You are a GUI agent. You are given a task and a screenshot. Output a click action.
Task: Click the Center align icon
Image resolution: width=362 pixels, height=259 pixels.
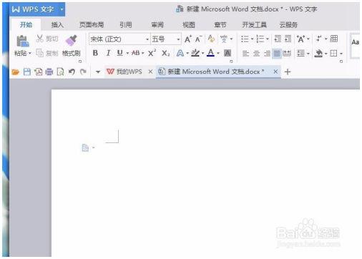[256, 53]
